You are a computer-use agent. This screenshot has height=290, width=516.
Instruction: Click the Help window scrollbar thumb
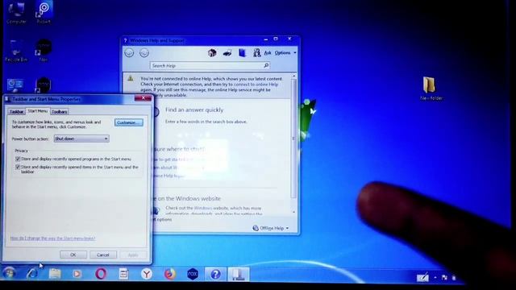pyautogui.click(x=293, y=138)
